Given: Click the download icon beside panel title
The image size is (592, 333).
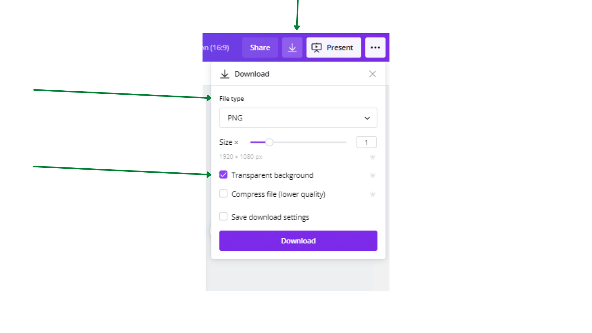Looking at the screenshot, I should click(x=225, y=74).
